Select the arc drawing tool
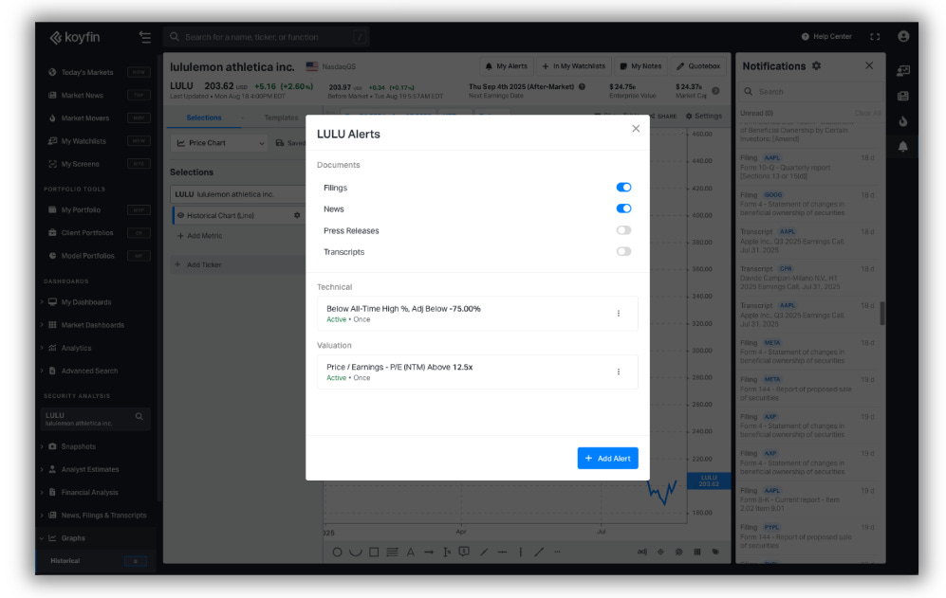Viewport: 946px width, 598px height. 356,553
